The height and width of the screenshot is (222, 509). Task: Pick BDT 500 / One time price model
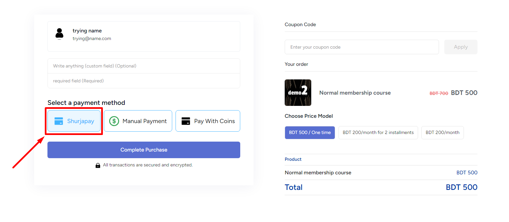(x=310, y=133)
